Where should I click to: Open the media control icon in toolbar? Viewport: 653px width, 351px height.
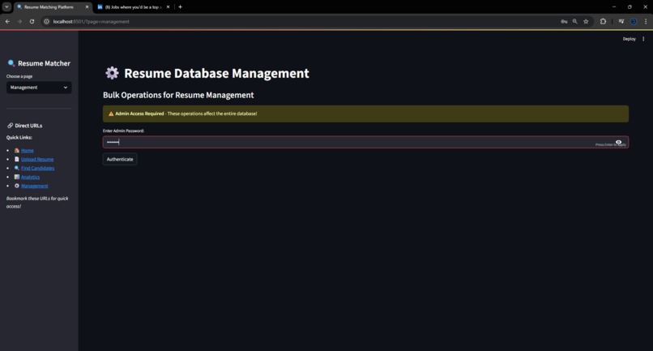(621, 22)
